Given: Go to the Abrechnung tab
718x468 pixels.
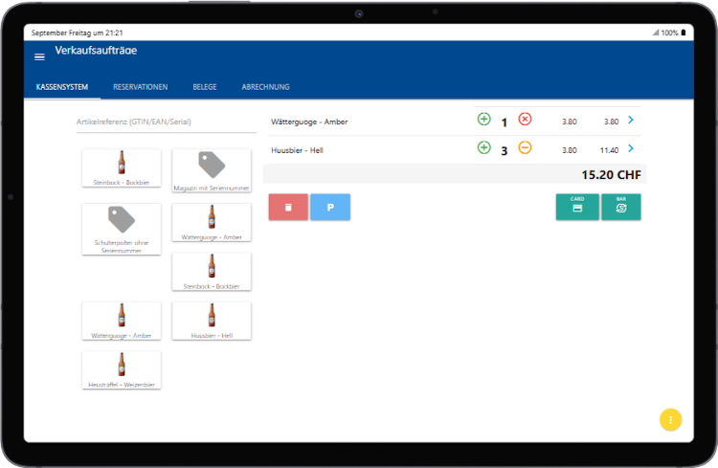Looking at the screenshot, I should point(265,87).
